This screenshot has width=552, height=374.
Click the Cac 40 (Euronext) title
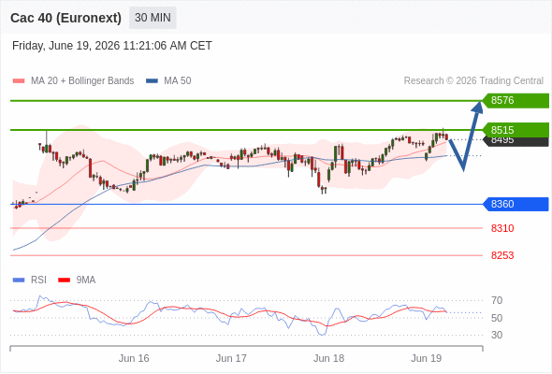click(x=65, y=18)
